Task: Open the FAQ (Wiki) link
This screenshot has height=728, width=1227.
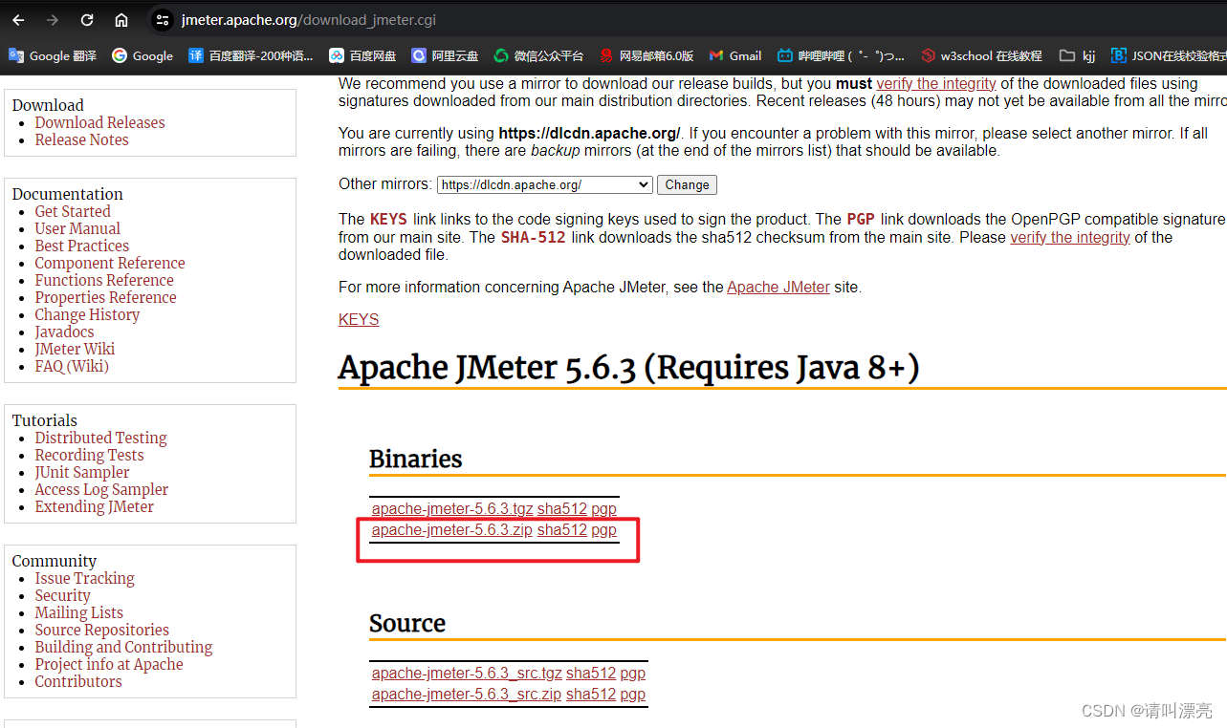Action: point(72,366)
